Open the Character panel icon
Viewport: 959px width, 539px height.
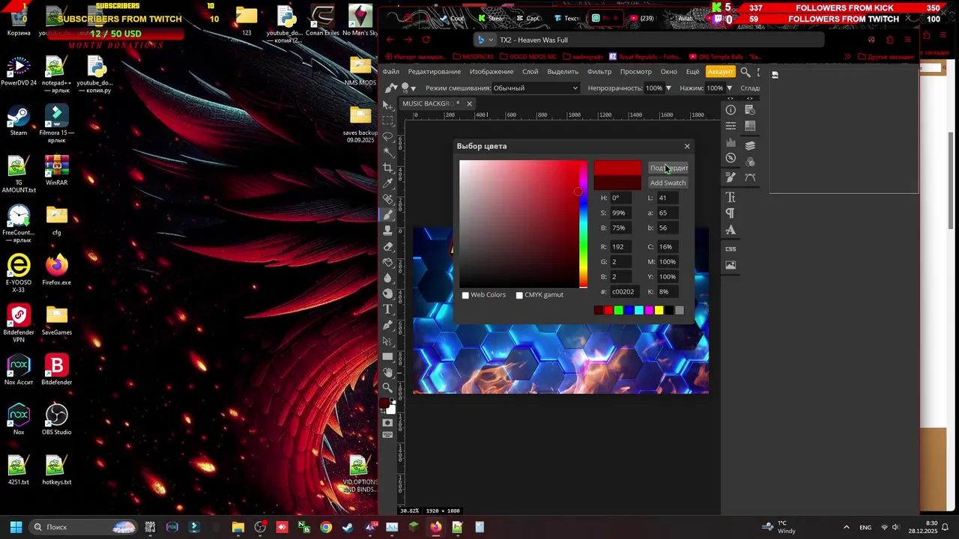pos(730,198)
